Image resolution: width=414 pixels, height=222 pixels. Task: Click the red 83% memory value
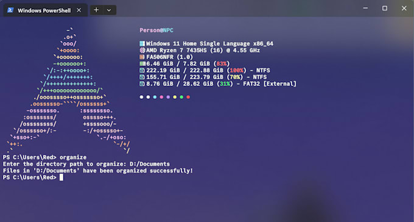(222, 63)
